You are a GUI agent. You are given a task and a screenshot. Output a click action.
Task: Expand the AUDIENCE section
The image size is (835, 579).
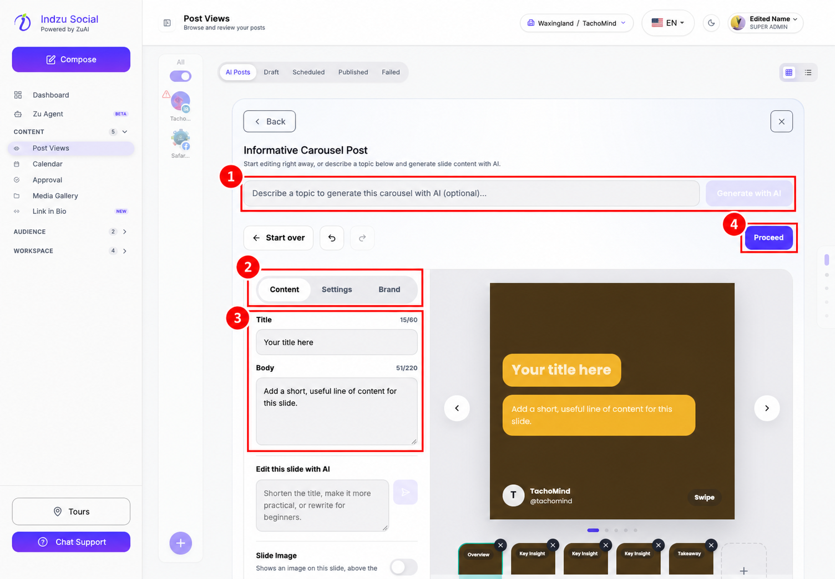[x=125, y=232]
